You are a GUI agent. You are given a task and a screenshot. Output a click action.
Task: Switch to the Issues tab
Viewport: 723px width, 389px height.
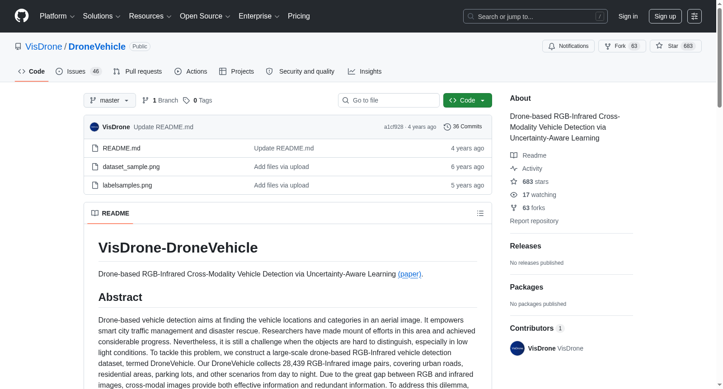click(79, 71)
